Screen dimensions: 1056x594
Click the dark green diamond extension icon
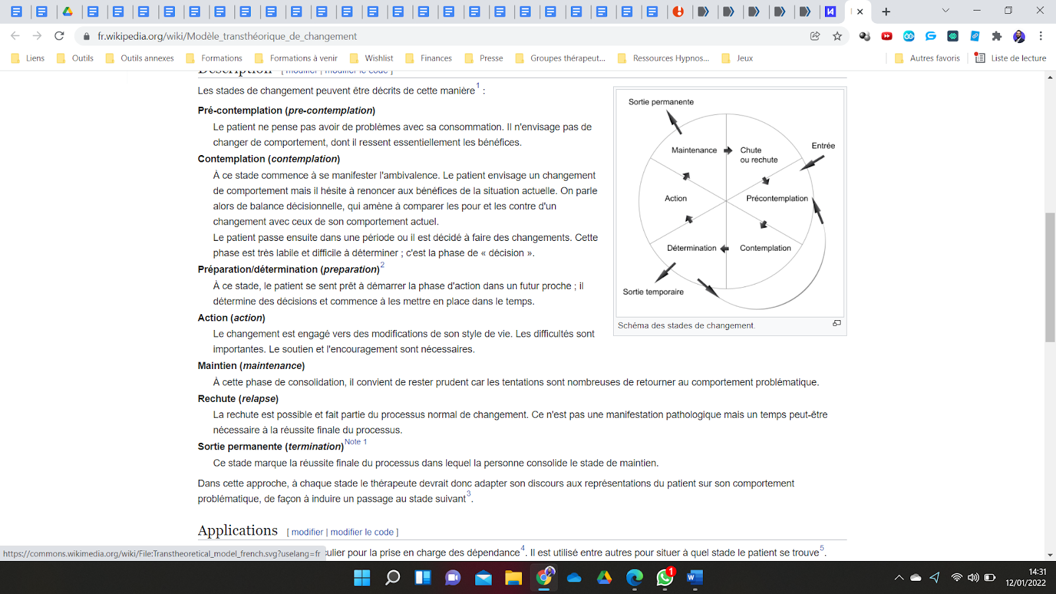click(x=952, y=36)
